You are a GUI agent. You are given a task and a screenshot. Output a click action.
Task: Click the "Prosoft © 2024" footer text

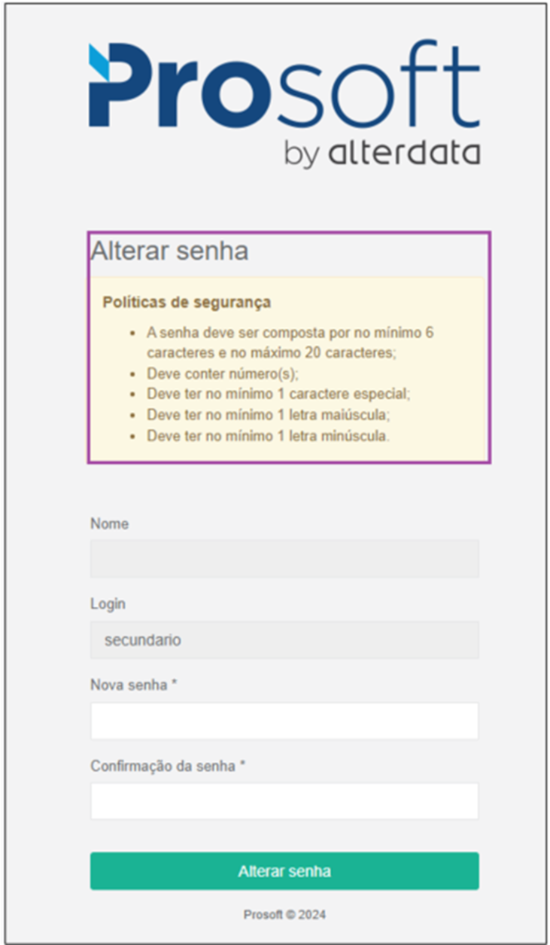click(284, 915)
